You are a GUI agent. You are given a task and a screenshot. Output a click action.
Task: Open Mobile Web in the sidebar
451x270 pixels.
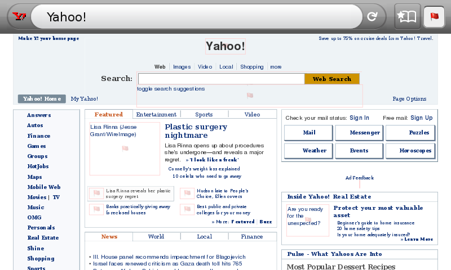[x=44, y=187]
